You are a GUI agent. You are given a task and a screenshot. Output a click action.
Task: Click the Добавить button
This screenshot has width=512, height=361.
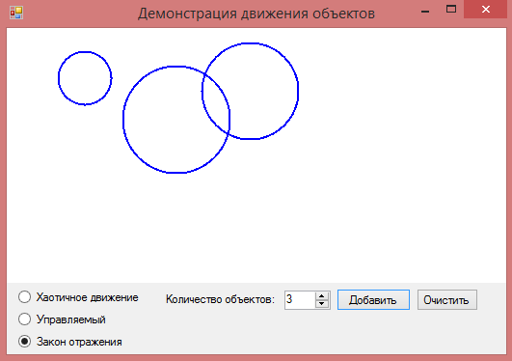(x=373, y=299)
